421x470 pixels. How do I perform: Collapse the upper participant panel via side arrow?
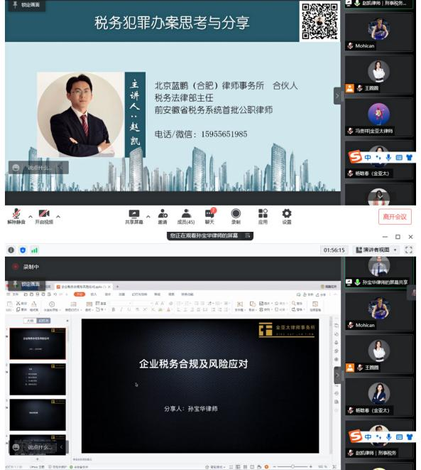pos(337,96)
